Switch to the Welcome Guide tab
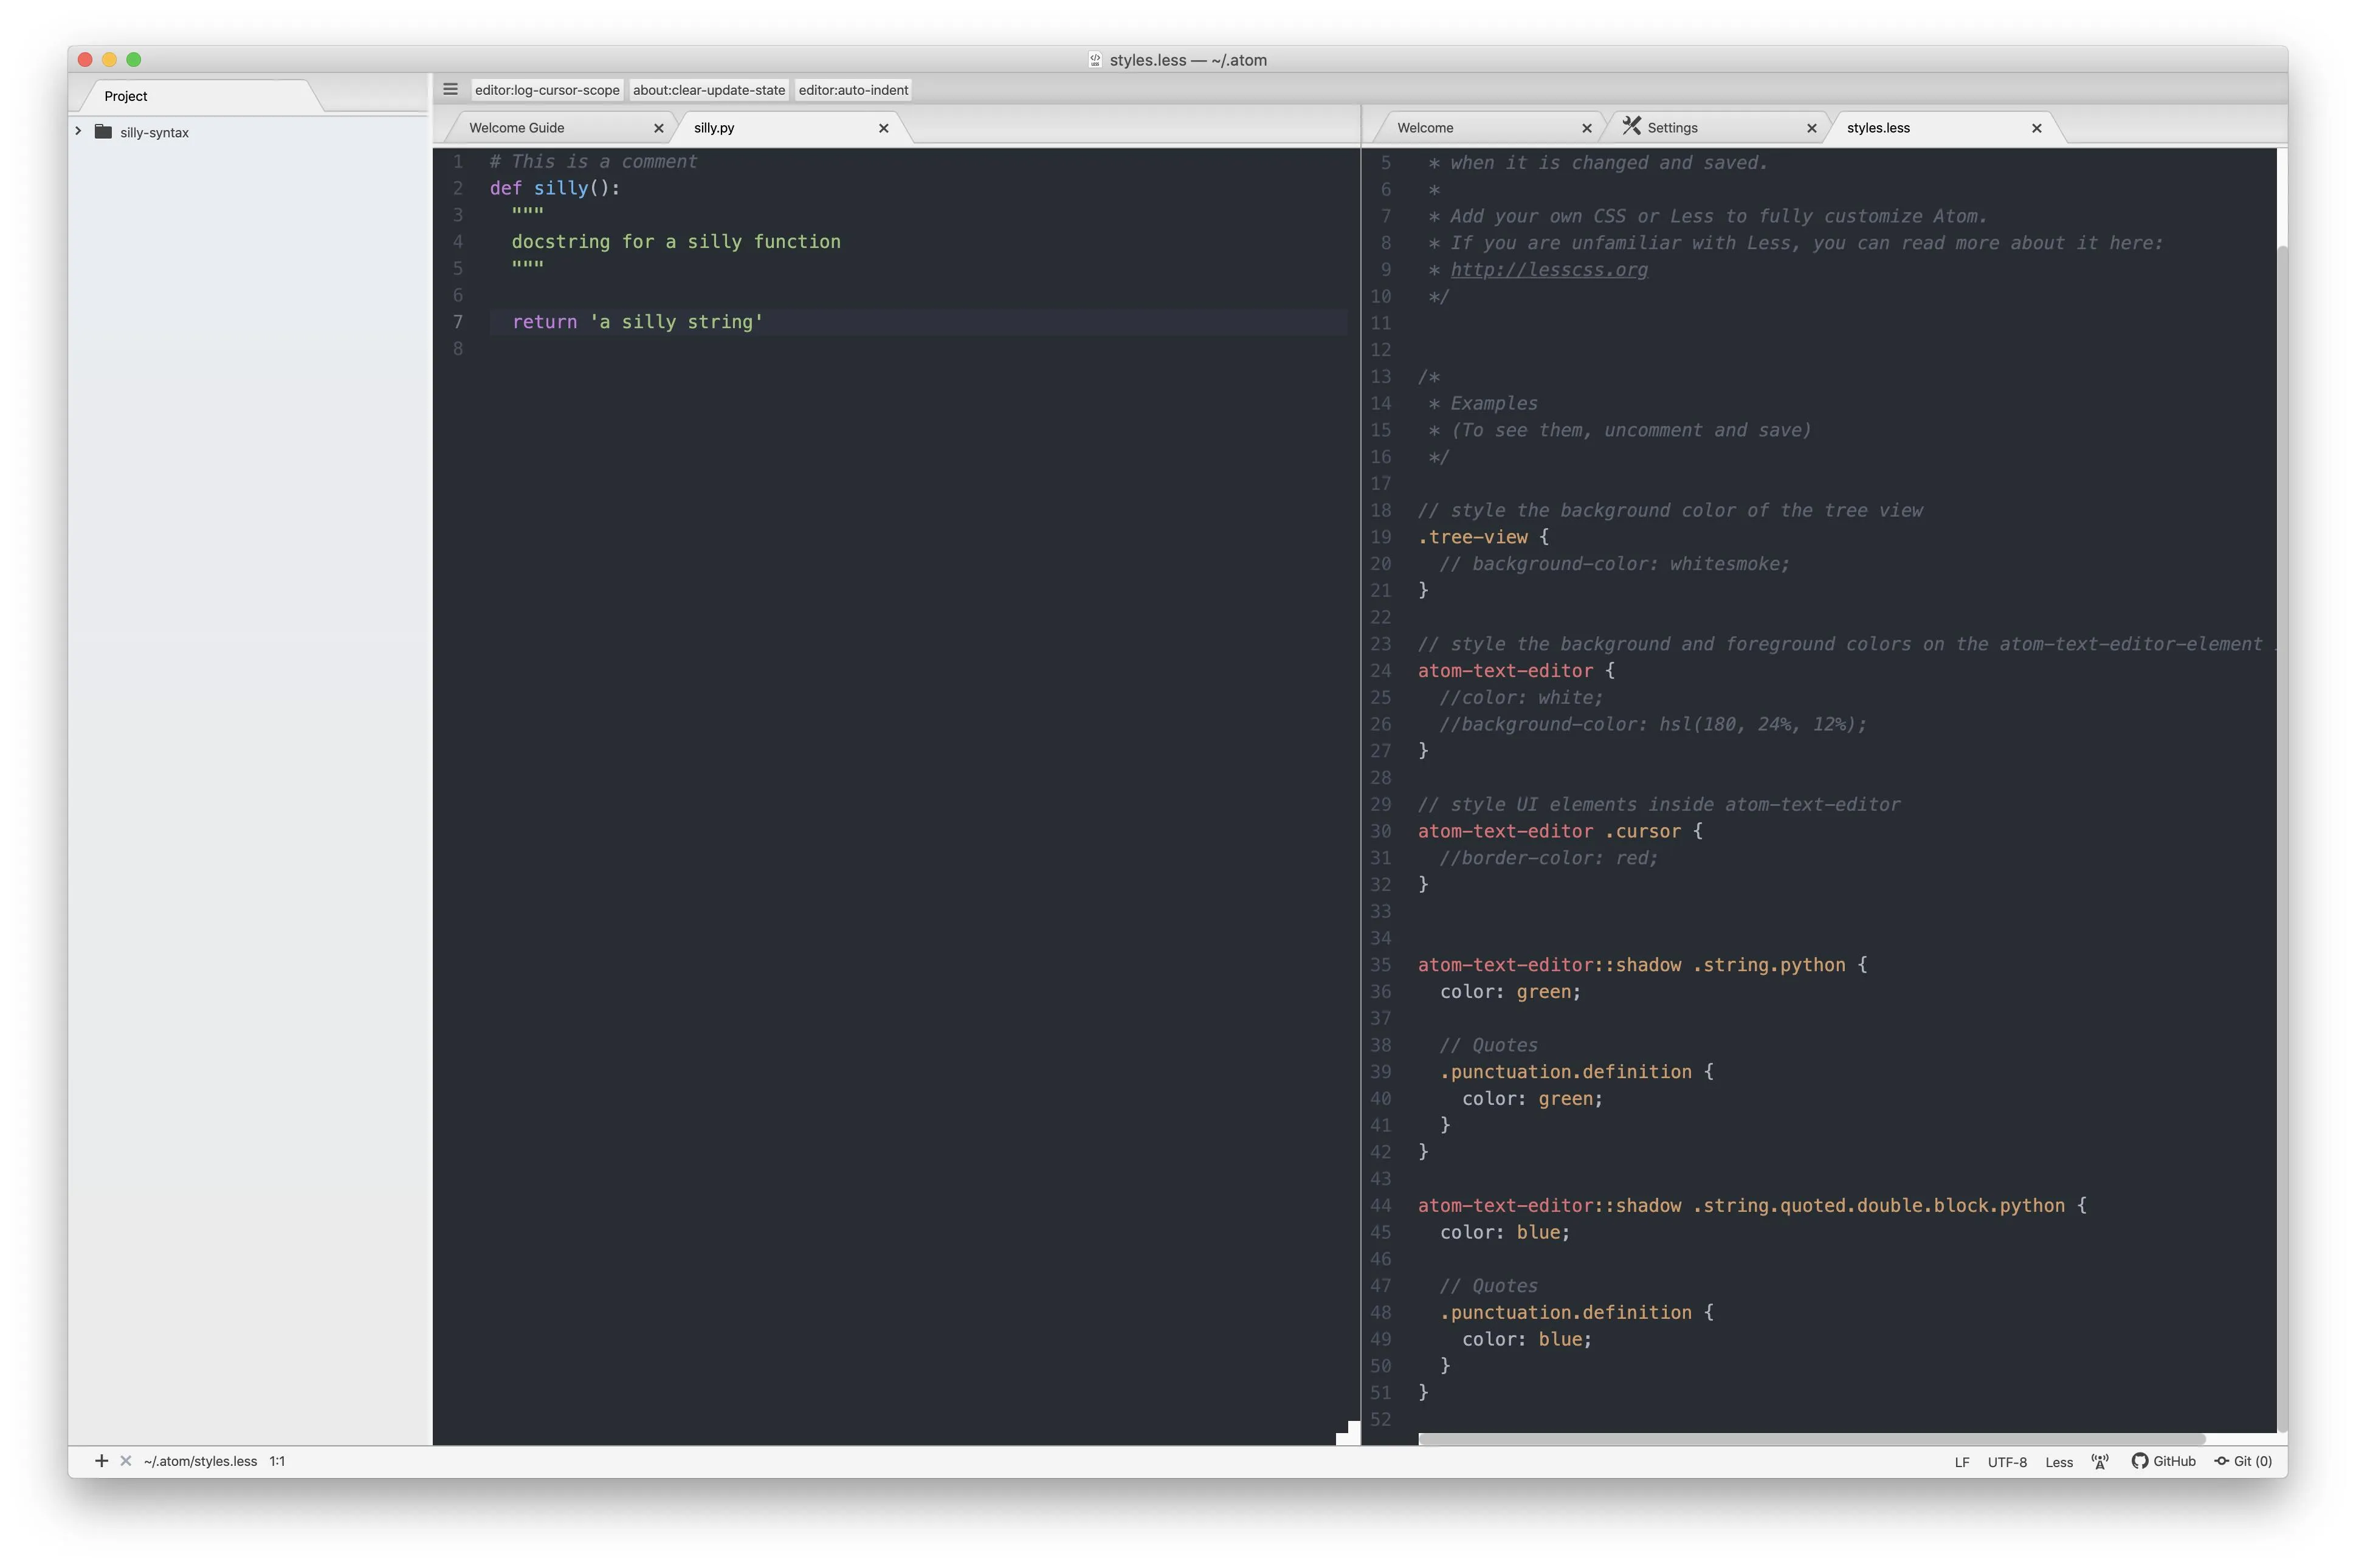Screen dimensions: 2356x1568 coord(517,128)
